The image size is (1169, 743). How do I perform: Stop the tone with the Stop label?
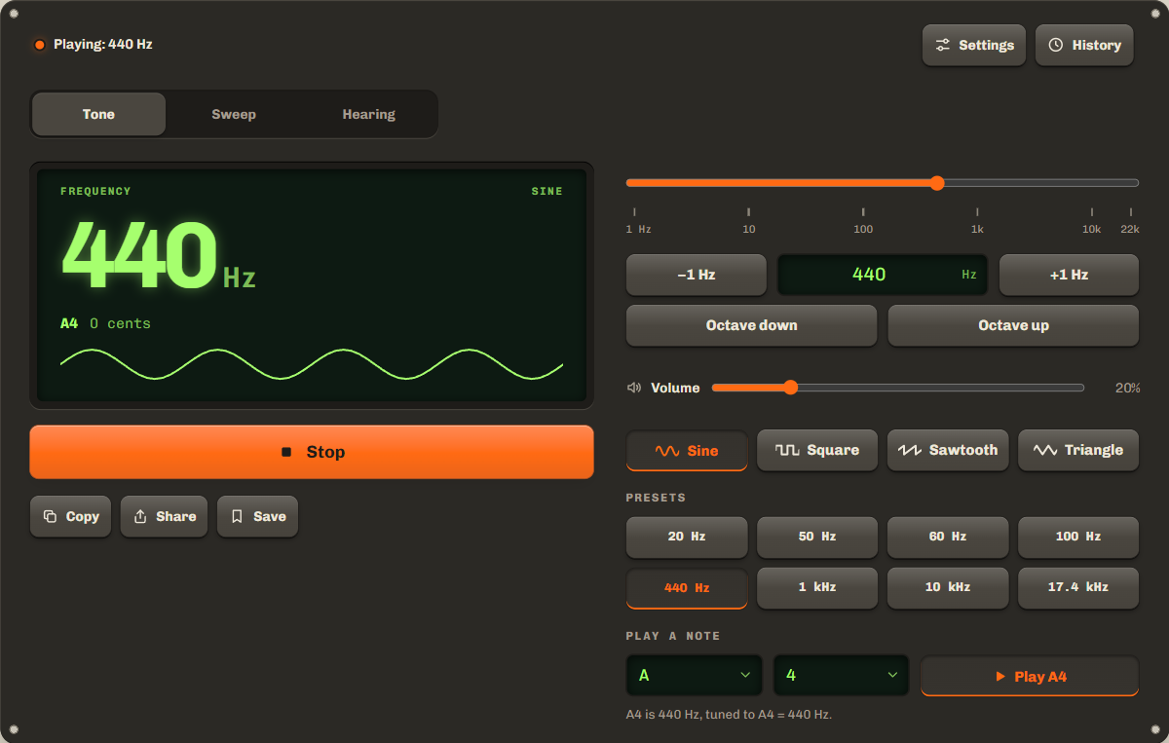[325, 452]
